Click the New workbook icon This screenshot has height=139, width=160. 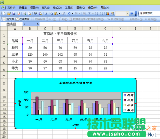(4, 13)
